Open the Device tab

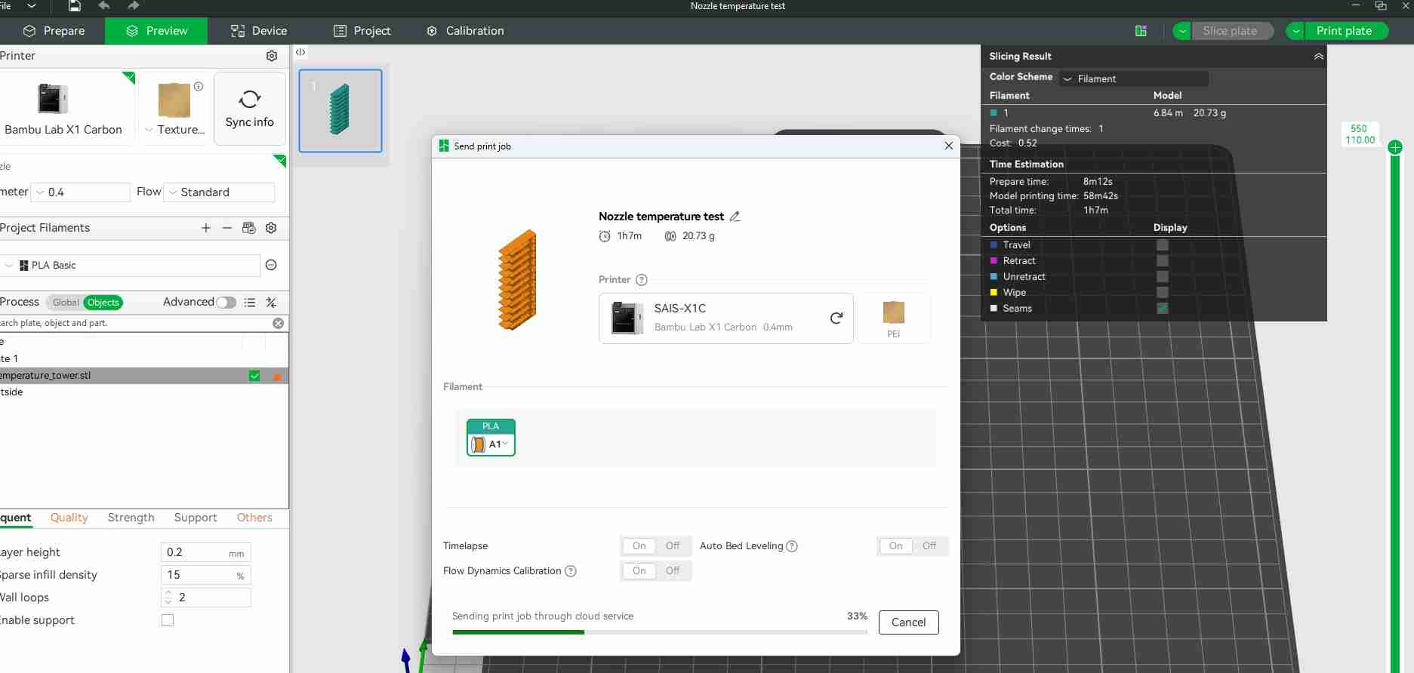pos(259,31)
